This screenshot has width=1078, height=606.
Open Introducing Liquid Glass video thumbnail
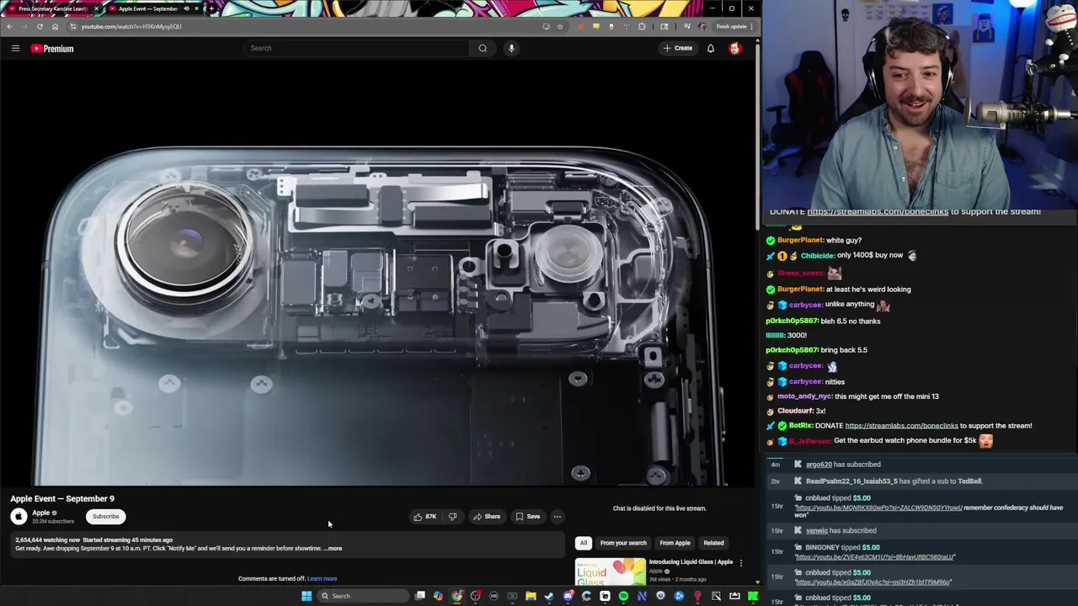610,571
